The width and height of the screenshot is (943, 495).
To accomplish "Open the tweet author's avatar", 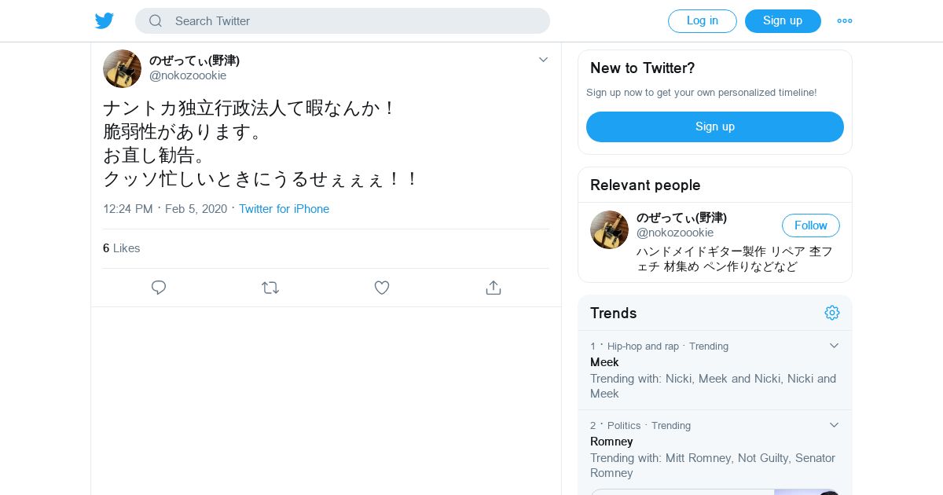I will [122, 68].
